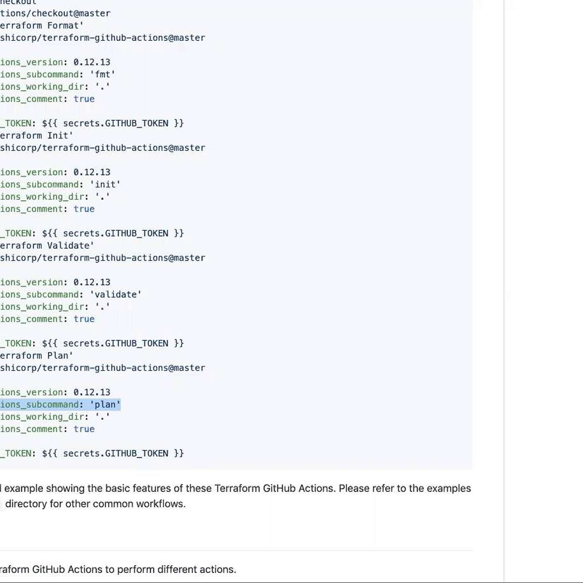
Task: Click text 'directory for other common workflows.'
Action: pos(95,503)
